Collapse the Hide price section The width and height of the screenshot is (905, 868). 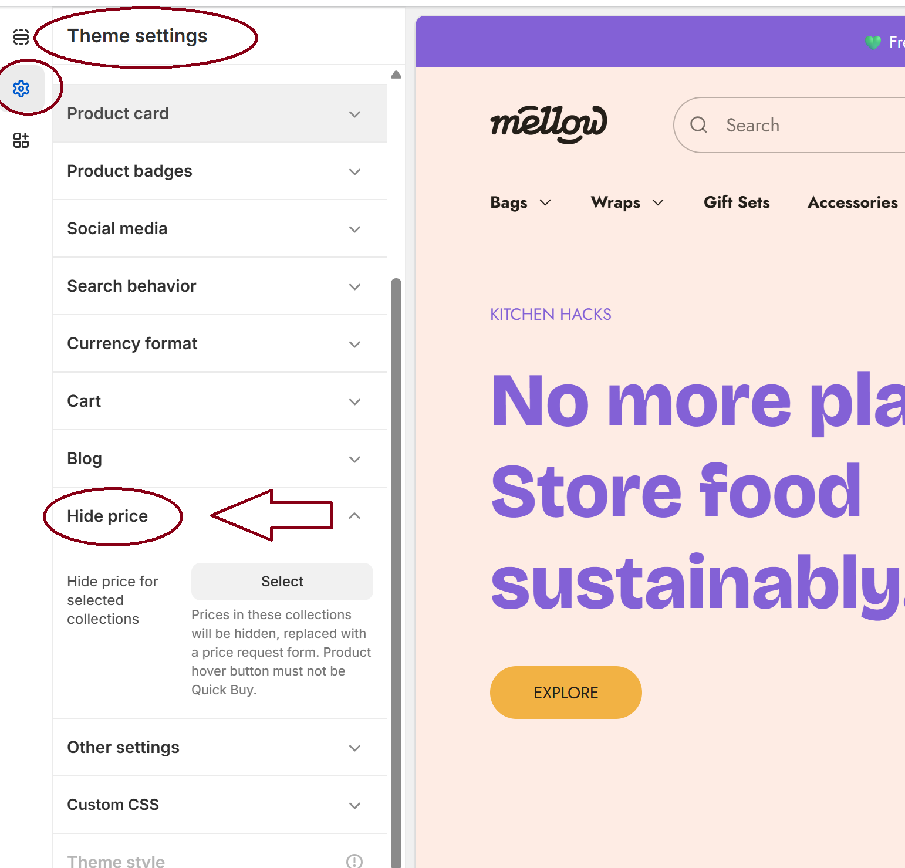click(x=354, y=516)
